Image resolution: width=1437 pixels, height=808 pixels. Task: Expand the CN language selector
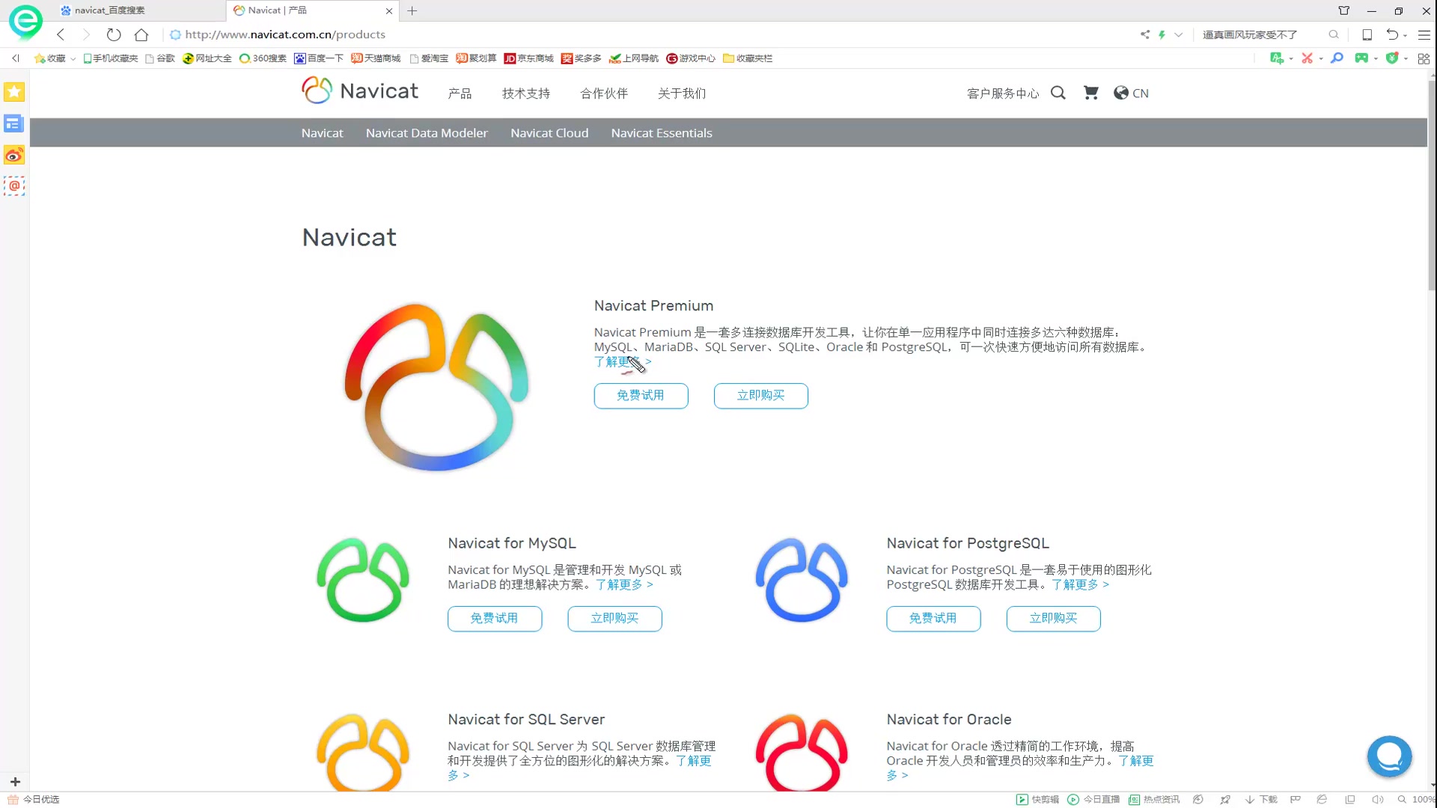coord(1132,93)
